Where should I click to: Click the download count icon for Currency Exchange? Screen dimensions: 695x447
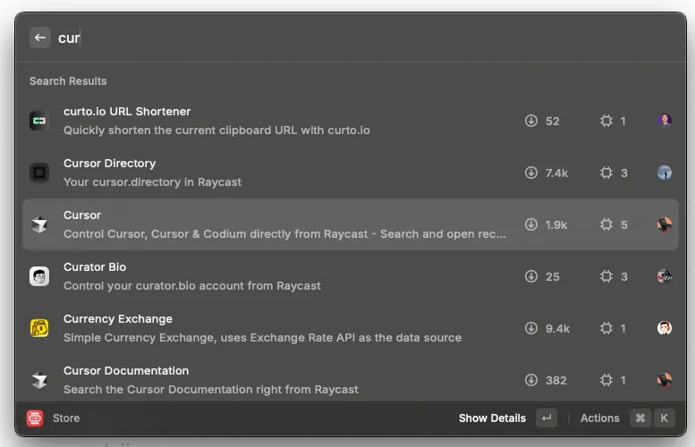(x=531, y=328)
